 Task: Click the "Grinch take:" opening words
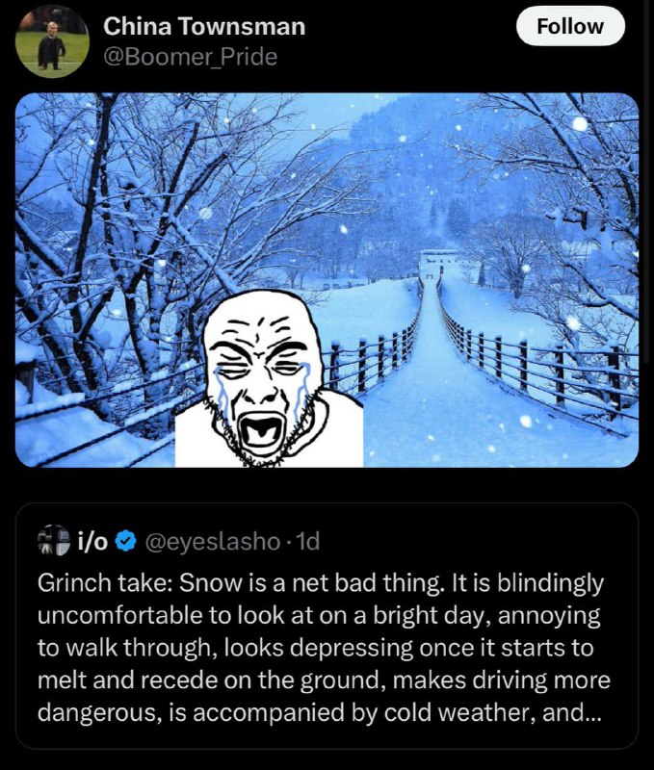click(x=105, y=583)
